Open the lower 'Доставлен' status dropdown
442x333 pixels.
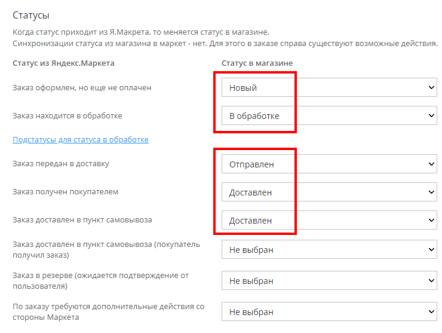329,220
